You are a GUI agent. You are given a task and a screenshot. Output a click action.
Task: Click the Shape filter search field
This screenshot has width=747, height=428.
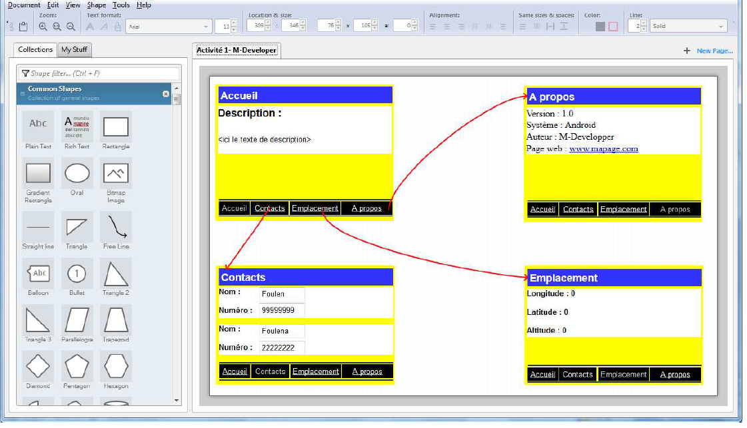pos(99,73)
